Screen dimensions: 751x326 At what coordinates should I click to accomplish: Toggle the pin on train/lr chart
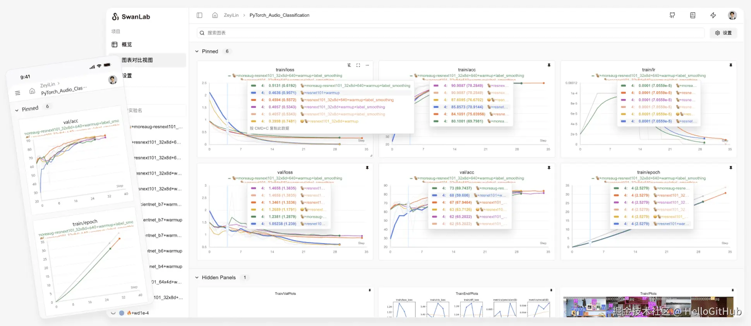click(x=730, y=65)
